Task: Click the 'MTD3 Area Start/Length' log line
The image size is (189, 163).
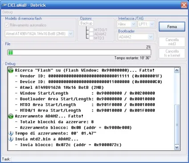Action: point(85,104)
